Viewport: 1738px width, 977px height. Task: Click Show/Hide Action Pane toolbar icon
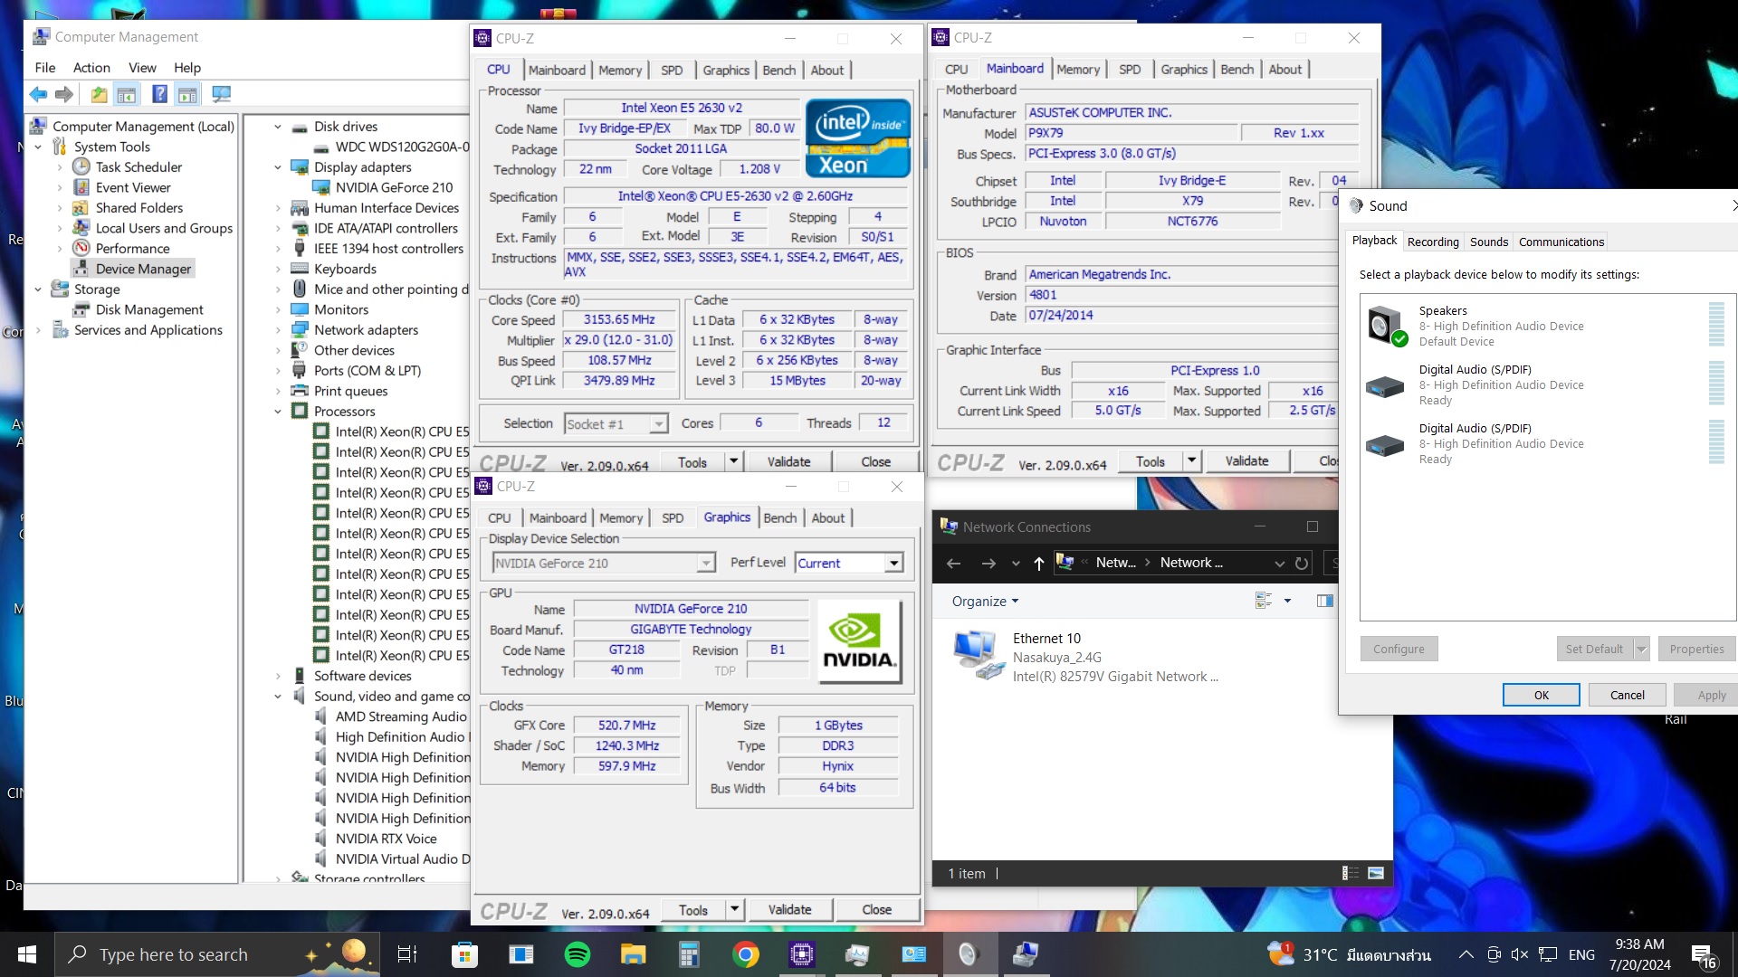pyautogui.click(x=187, y=94)
